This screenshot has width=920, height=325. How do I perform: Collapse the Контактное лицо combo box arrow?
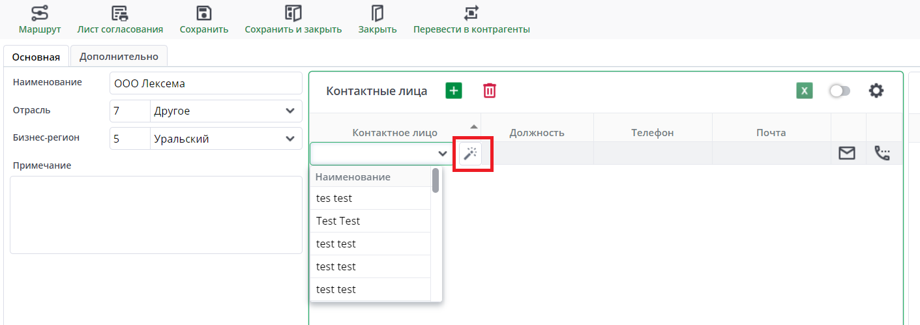[x=443, y=154]
